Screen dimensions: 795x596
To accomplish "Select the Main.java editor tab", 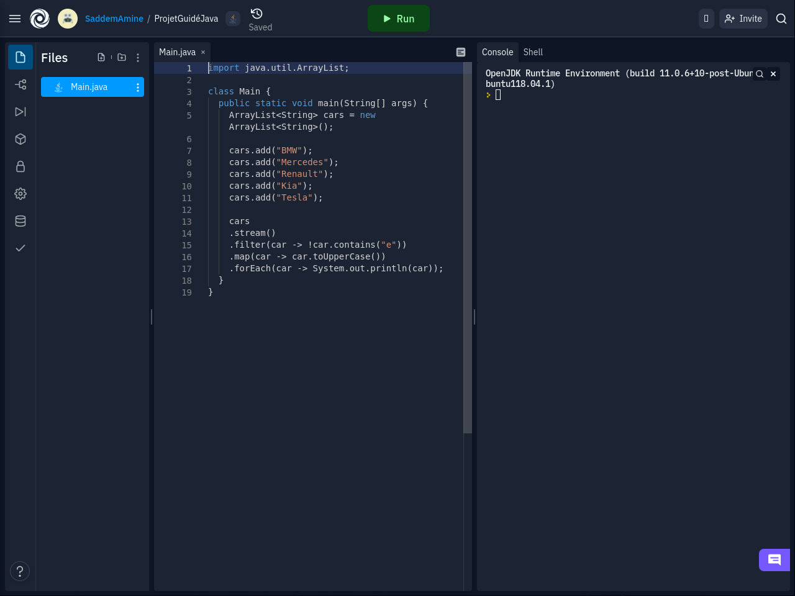I will tap(178, 52).
